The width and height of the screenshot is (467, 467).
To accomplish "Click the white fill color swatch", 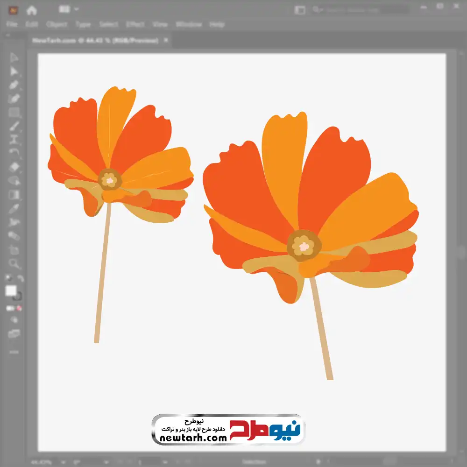I will tap(11, 290).
